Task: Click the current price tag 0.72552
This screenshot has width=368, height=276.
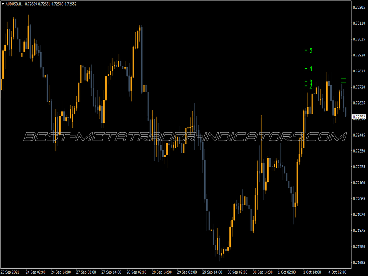Action: pos(359,117)
